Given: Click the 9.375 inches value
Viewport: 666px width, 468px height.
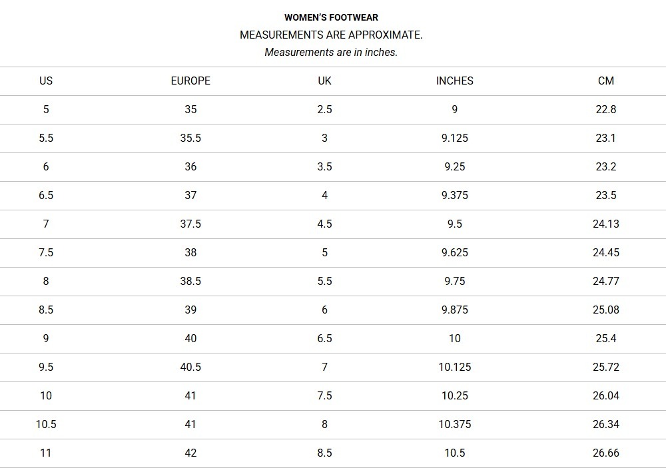Looking at the screenshot, I should coord(455,195).
